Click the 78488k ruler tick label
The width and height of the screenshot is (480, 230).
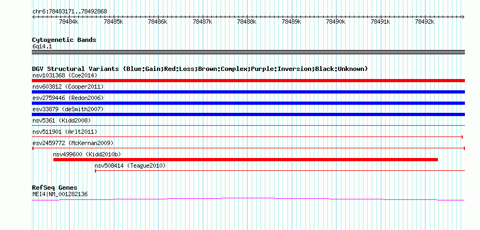pos(246,21)
